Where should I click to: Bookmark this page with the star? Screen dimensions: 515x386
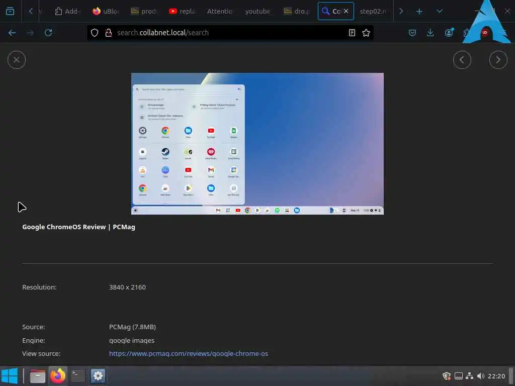coord(366,33)
